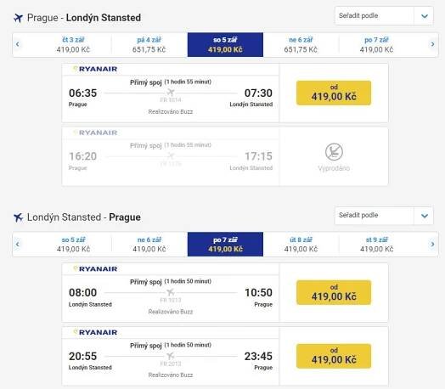The image size is (445, 389).
Task: Select the outbound date tab čt 3 zář
Action: point(73,45)
